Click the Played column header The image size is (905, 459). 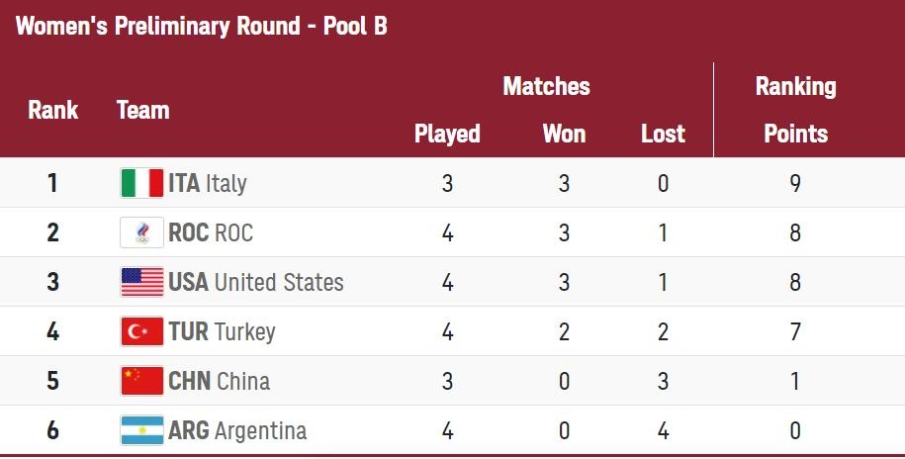click(447, 134)
